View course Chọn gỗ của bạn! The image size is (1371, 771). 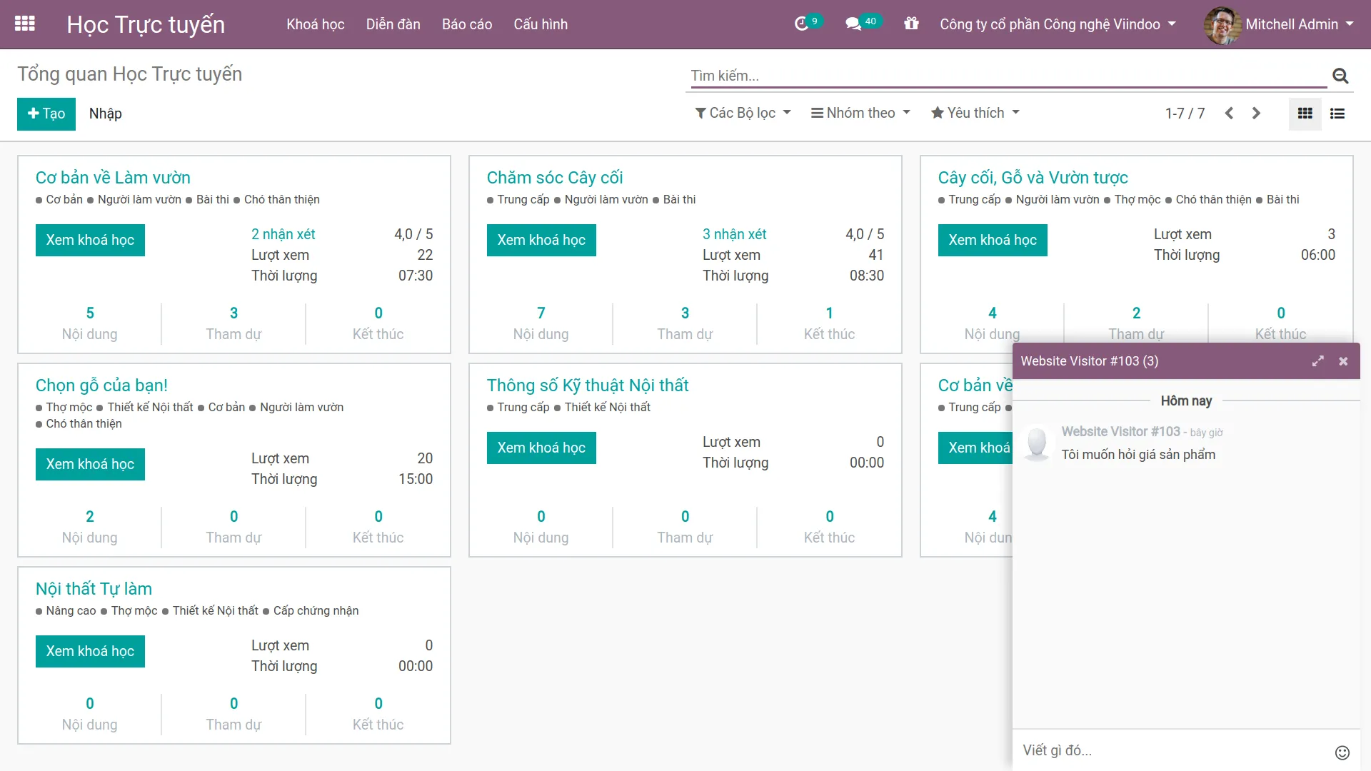tap(90, 464)
